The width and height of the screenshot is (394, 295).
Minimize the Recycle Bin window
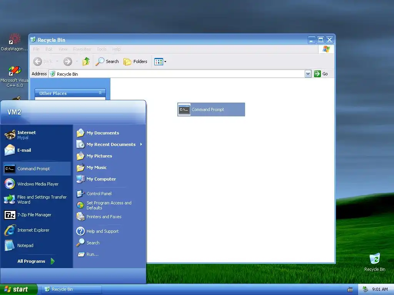point(312,40)
